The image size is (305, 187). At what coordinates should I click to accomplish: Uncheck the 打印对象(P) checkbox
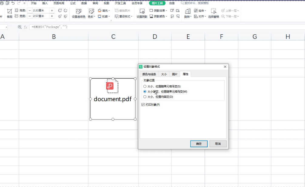coord(143,105)
